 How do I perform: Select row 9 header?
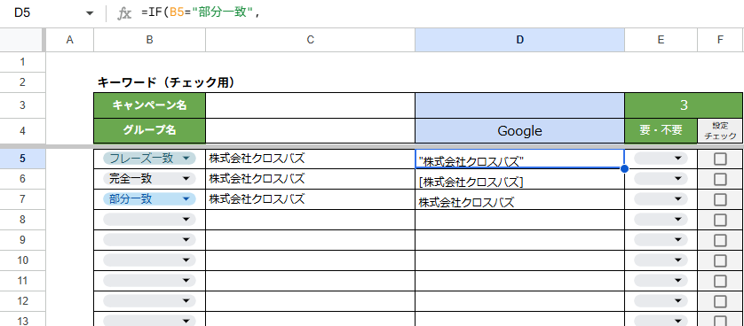pos(22,240)
